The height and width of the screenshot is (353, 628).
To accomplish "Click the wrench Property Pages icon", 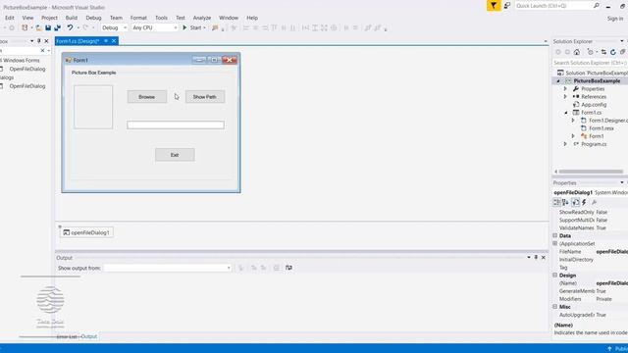I will point(595,203).
